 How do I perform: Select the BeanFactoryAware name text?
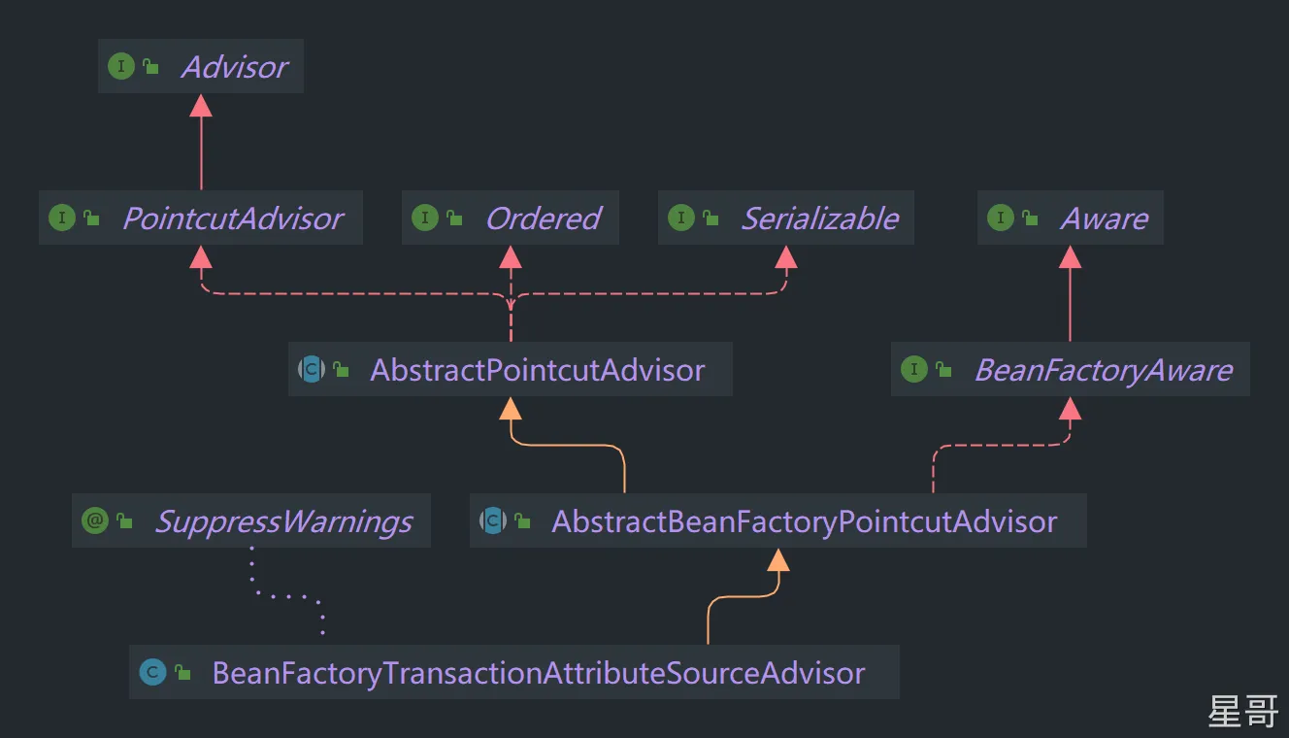click(x=1103, y=370)
